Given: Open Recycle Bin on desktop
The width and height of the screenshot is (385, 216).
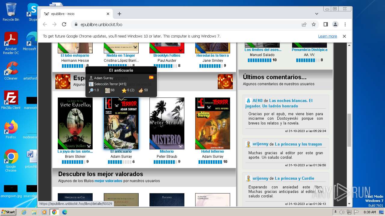Looking at the screenshot, I should (11, 12).
